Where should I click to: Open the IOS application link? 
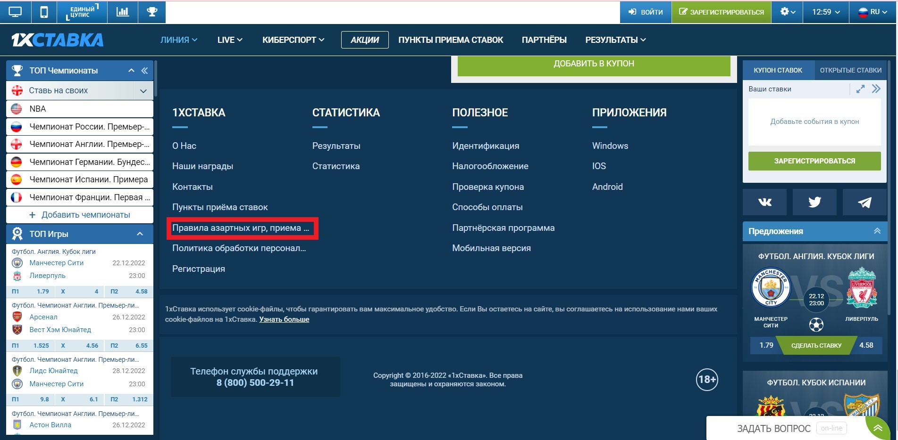(599, 166)
